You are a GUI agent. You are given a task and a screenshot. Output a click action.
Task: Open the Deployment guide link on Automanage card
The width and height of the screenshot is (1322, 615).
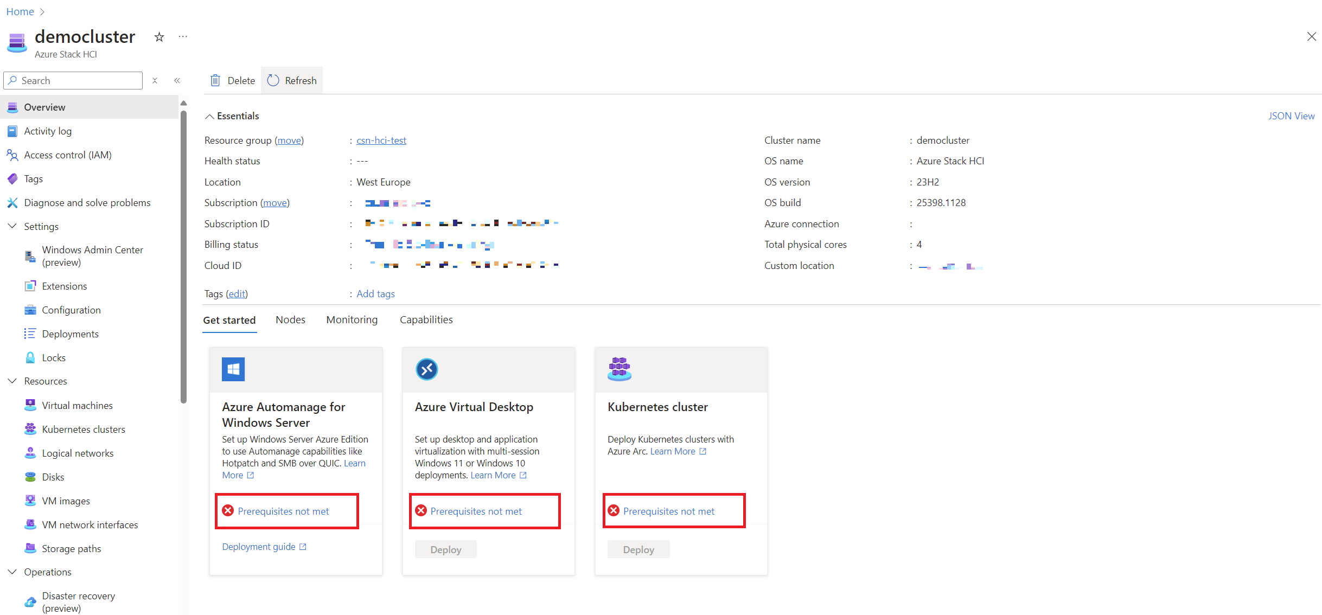264,547
